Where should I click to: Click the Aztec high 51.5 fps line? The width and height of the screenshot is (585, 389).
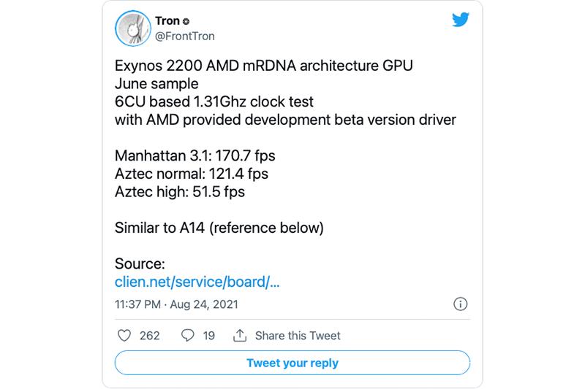pos(180,192)
